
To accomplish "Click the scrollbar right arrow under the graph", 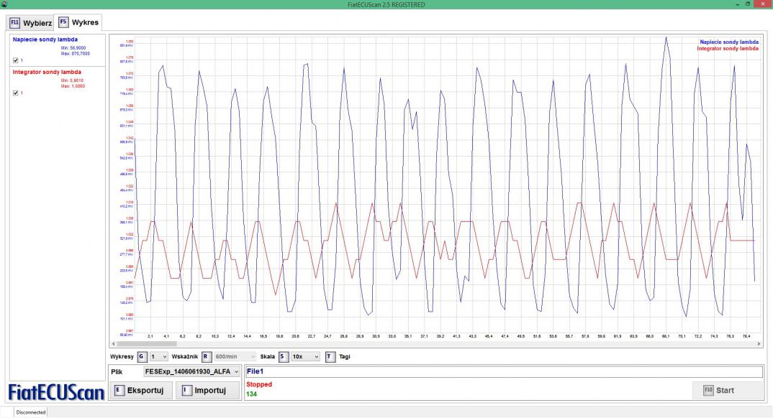I will pyautogui.click(x=759, y=344).
